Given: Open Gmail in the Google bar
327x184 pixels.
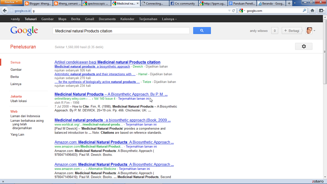Looking at the screenshot, I should [89, 19].
